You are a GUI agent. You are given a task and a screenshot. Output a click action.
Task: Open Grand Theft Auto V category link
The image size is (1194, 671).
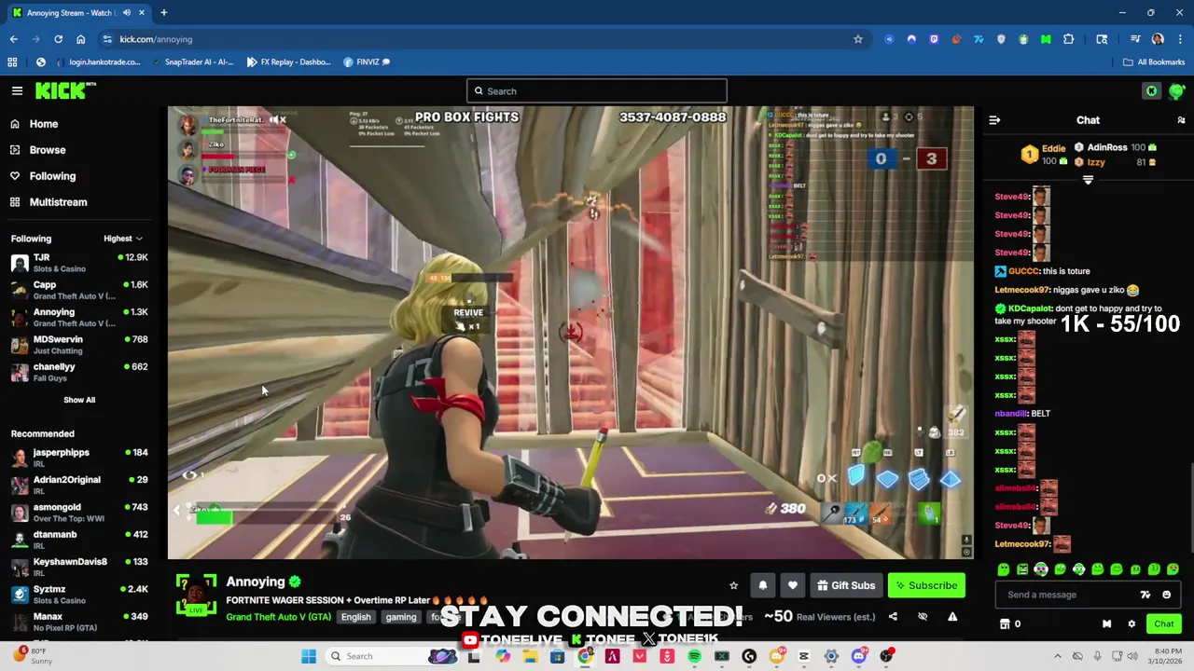click(x=278, y=617)
